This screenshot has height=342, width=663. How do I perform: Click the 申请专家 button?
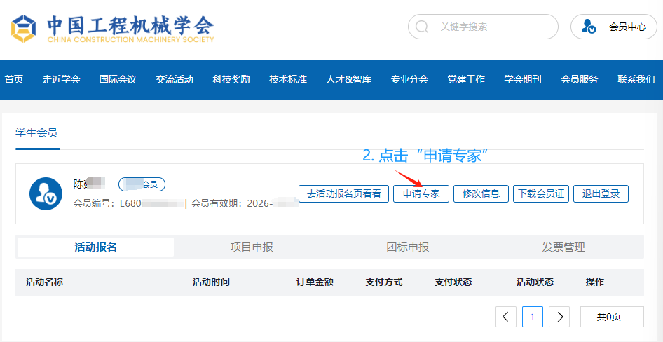point(421,193)
